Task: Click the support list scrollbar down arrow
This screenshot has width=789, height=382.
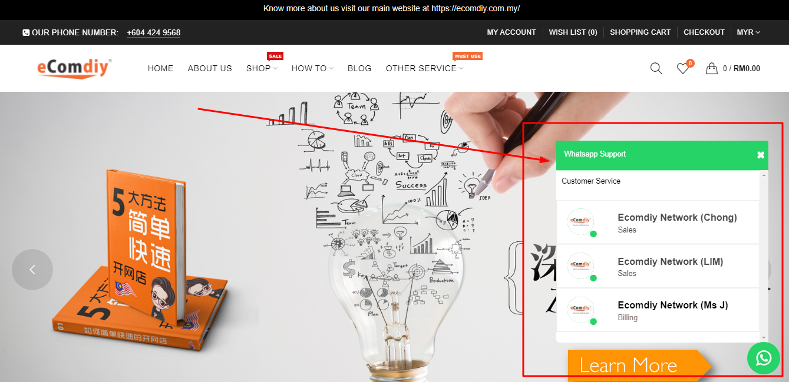Action: pyautogui.click(x=764, y=338)
